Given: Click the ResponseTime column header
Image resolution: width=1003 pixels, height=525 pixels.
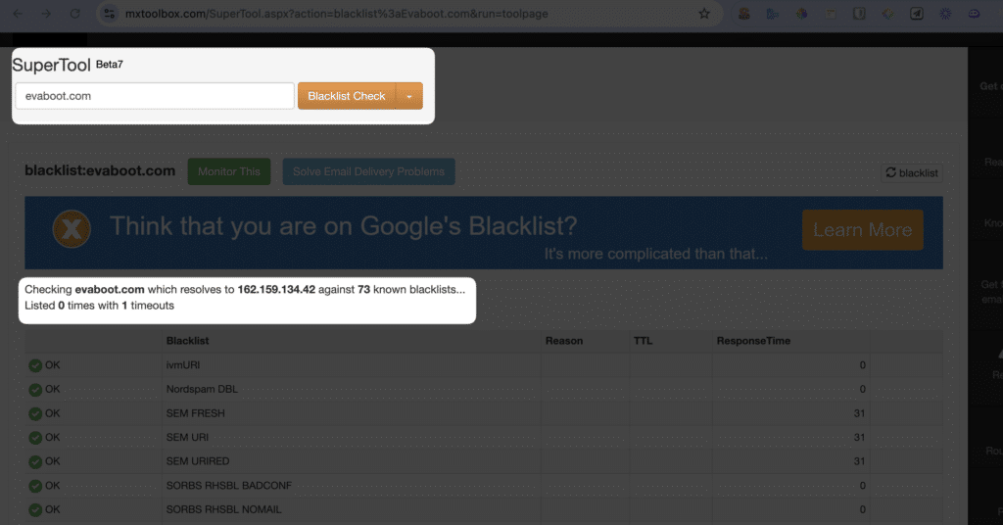Looking at the screenshot, I should [753, 341].
